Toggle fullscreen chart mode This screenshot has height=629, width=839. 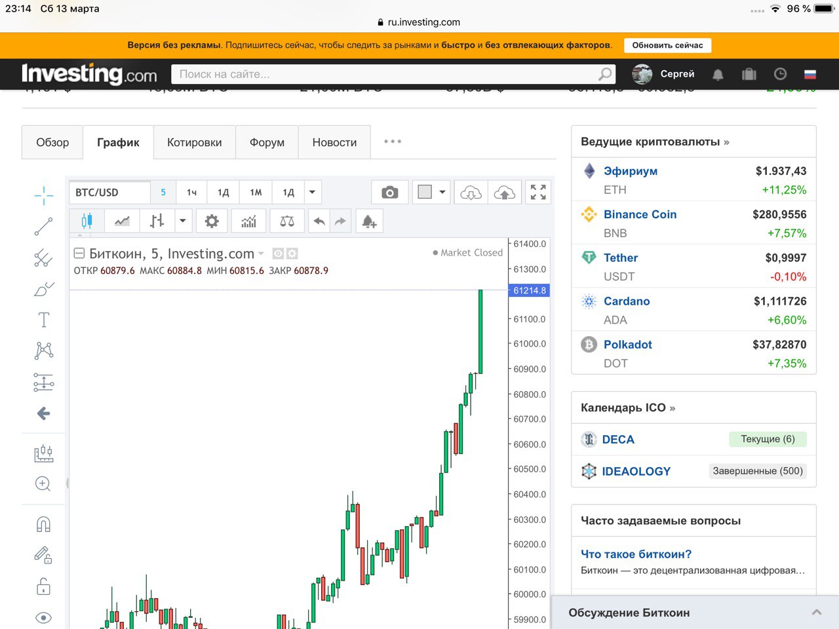(x=538, y=192)
